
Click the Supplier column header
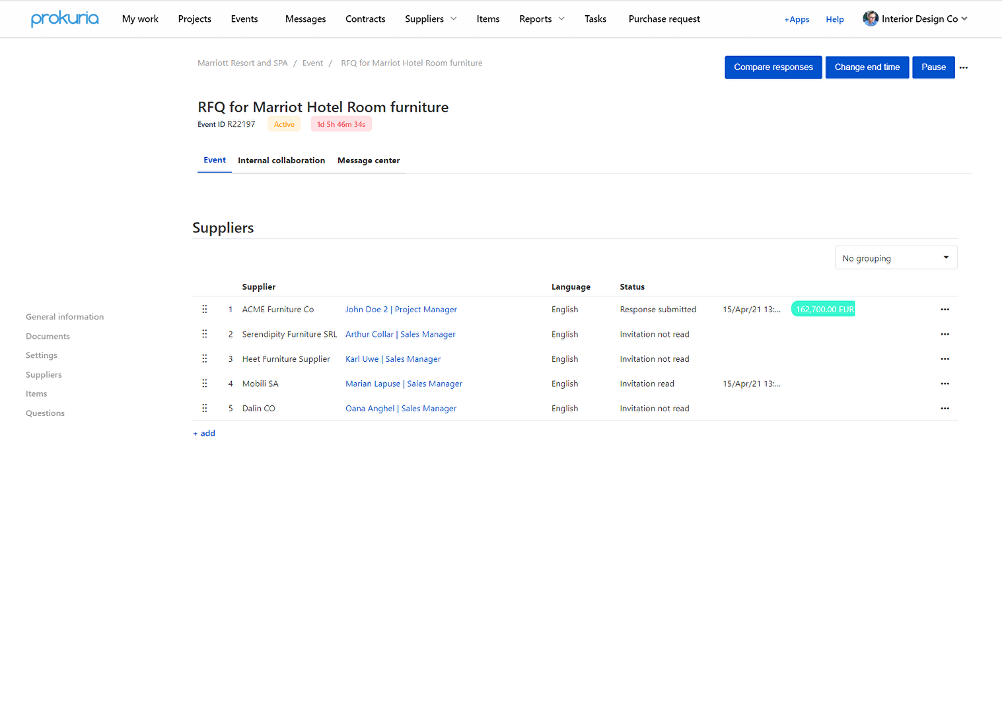(x=259, y=287)
